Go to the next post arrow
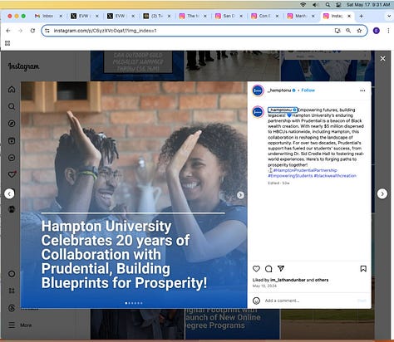The width and height of the screenshot is (394, 342). pyautogui.click(x=382, y=193)
